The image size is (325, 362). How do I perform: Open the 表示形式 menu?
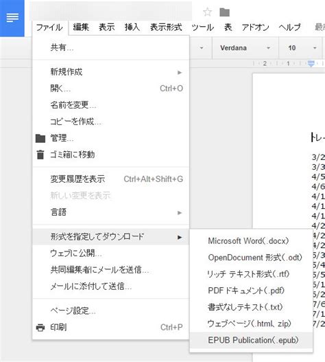pyautogui.click(x=166, y=27)
